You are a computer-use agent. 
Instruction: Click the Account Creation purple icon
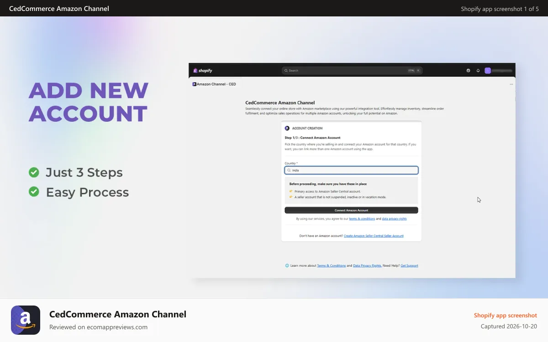[287, 128]
